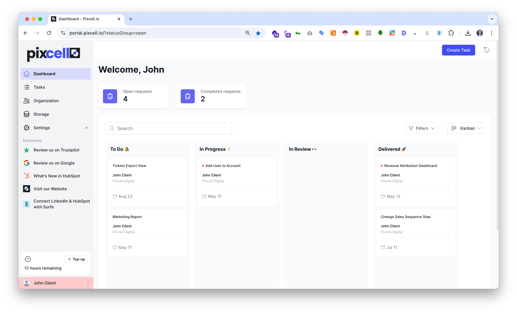Open the browser extensions puzzle icon
The width and height of the screenshot is (517, 313).
tap(451, 33)
